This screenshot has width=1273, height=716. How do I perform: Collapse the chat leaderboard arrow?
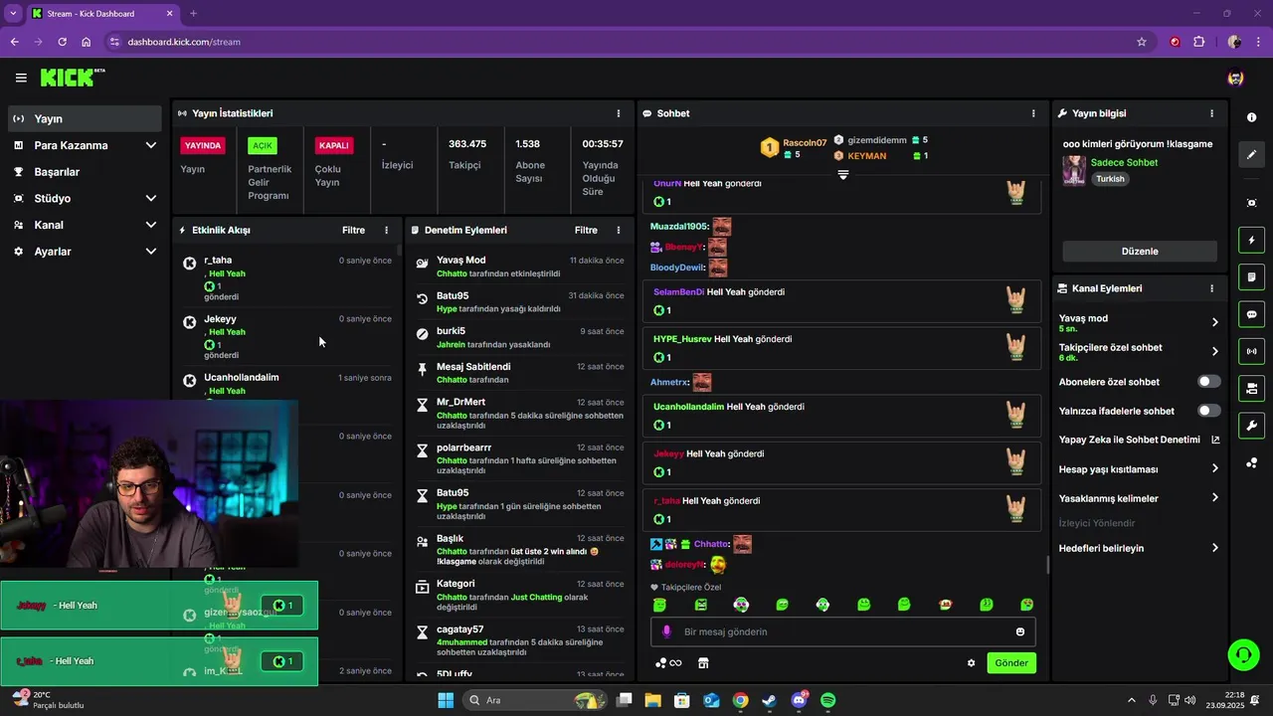tap(842, 174)
